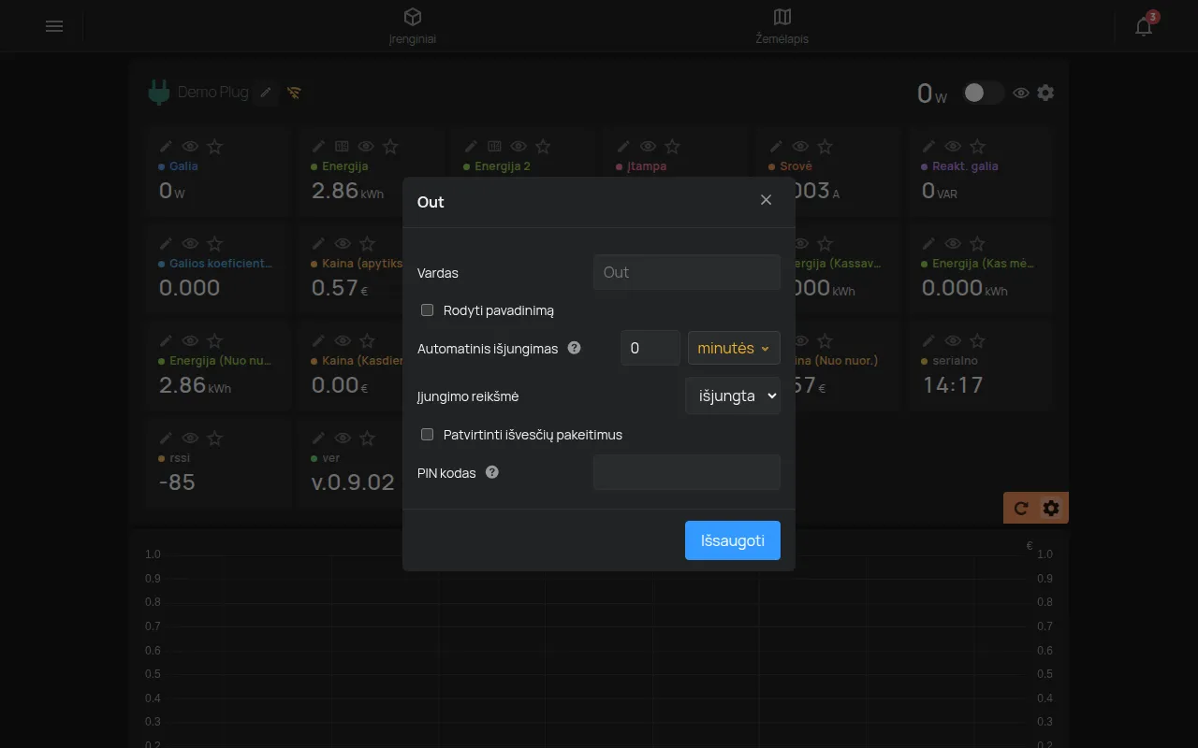The height and width of the screenshot is (748, 1198).
Task: Toggle the Demo Plug power switch
Action: 984,93
